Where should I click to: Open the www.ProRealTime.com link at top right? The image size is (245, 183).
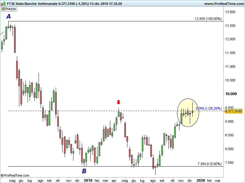[224, 4]
